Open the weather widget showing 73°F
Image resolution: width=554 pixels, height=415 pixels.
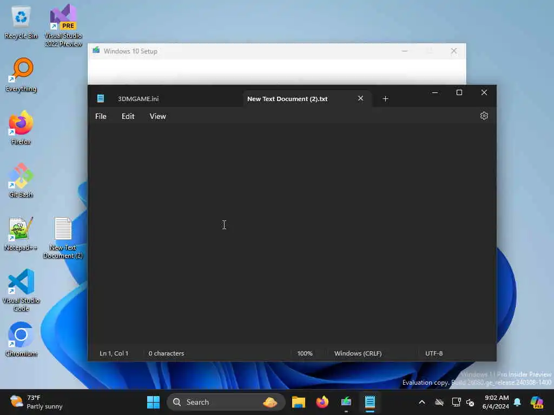[36, 402]
